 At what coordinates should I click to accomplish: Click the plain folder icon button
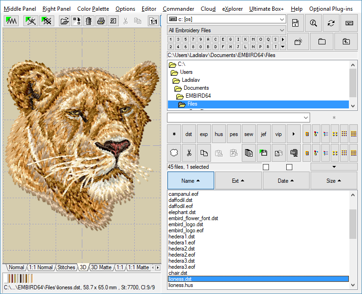tap(322, 42)
